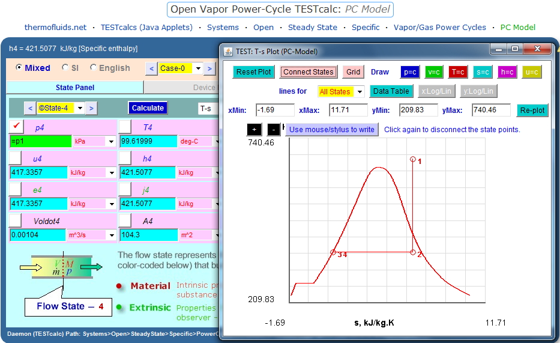This screenshot has width=560, height=343.
Task: Draw constant enthalpy h=c line
Action: [507, 72]
